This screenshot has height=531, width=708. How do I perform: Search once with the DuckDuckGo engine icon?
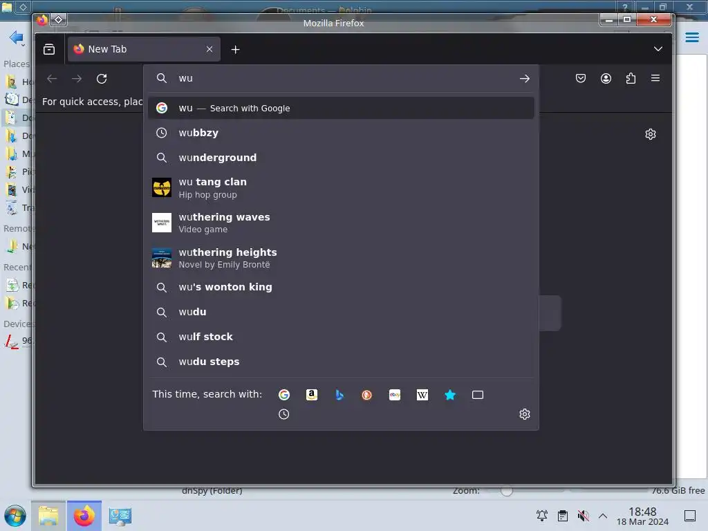(x=366, y=395)
